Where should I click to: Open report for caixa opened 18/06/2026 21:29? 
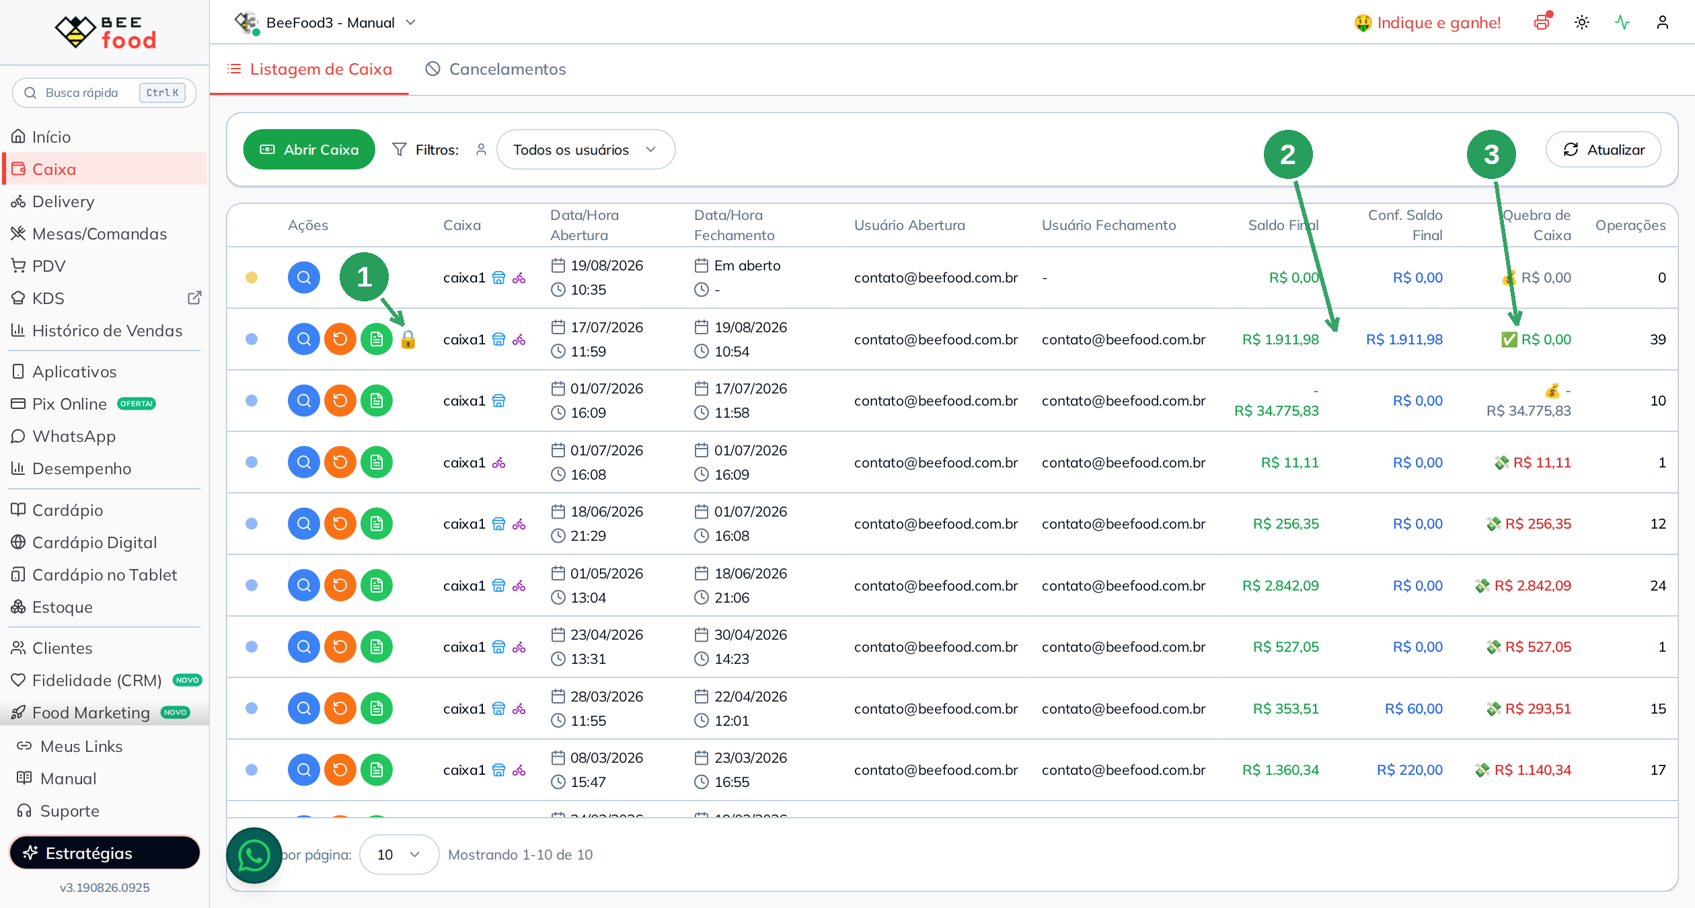point(377,524)
